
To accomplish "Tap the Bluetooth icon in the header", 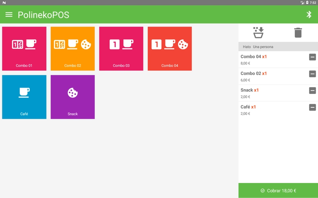I will pos(309,15).
